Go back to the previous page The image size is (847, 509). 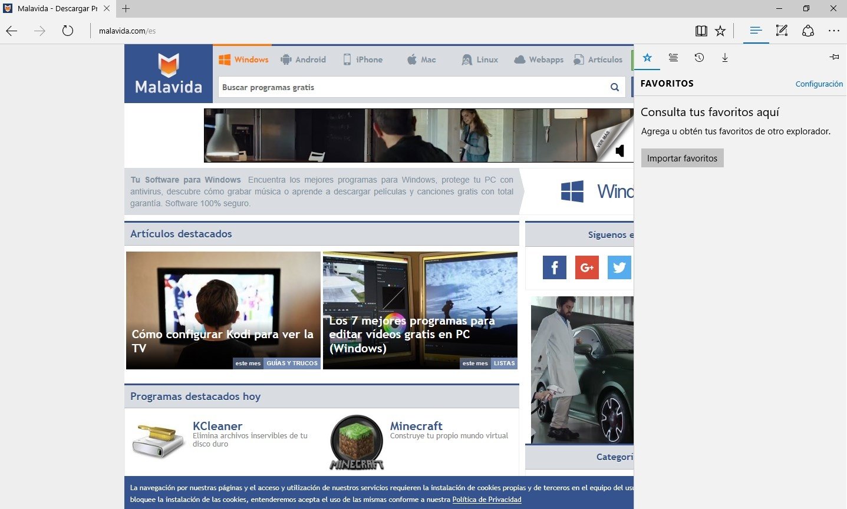[x=12, y=31]
